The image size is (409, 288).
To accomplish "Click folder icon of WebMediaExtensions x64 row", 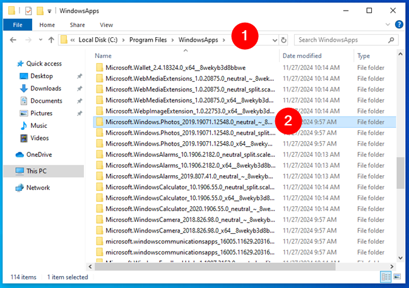I will pyautogui.click(x=99, y=100).
